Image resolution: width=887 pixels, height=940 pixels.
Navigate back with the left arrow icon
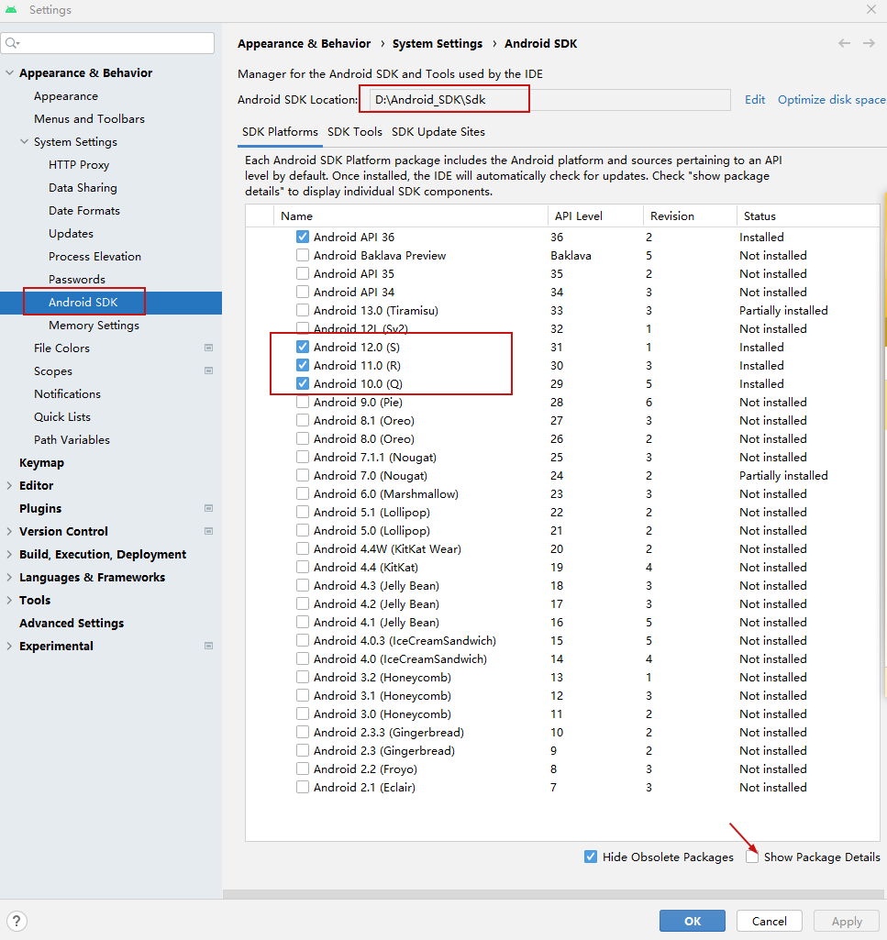(845, 43)
